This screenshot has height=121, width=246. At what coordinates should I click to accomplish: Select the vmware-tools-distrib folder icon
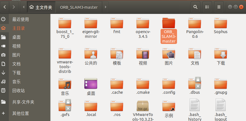(65, 53)
